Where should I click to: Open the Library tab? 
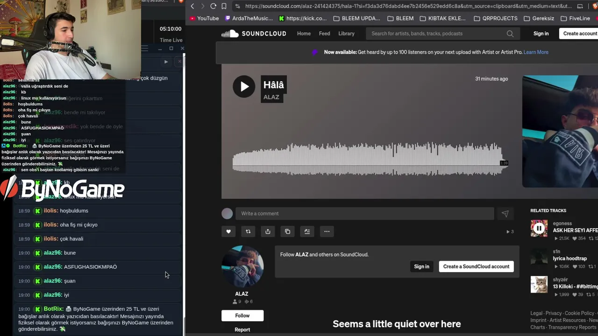click(346, 34)
